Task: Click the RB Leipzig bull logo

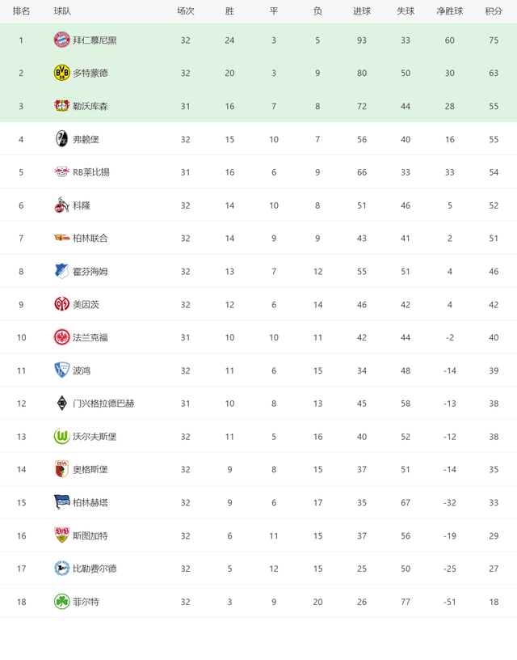Action: pos(61,171)
